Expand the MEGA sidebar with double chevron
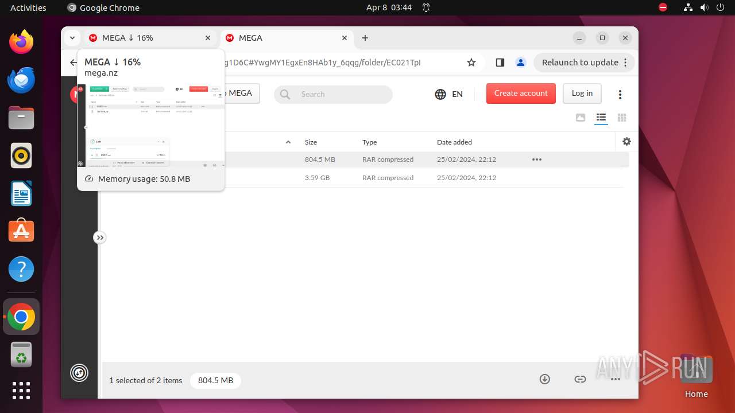This screenshot has width=735, height=413. tap(100, 237)
